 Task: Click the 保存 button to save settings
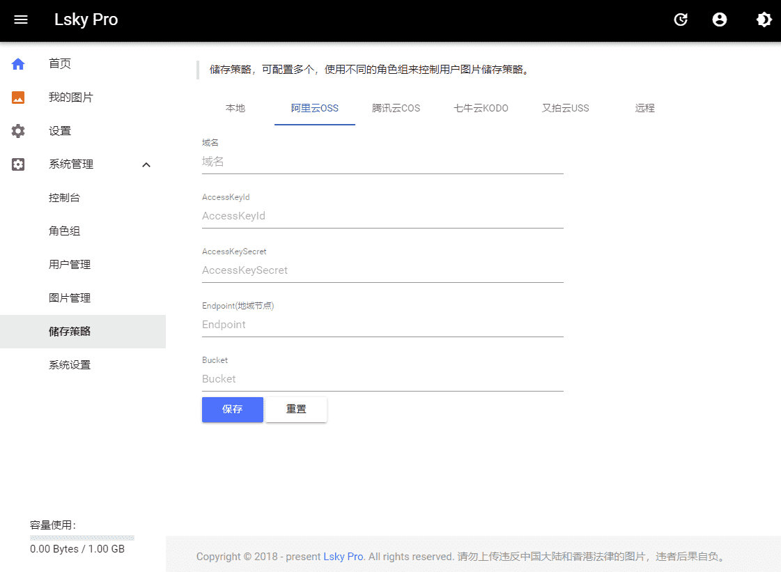(232, 410)
